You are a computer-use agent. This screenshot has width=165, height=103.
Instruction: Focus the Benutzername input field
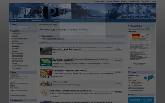point(19,77)
